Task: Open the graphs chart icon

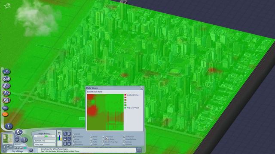Action: pyautogui.click(x=69, y=139)
